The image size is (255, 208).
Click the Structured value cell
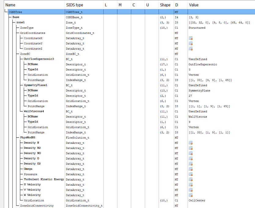(197, 28)
